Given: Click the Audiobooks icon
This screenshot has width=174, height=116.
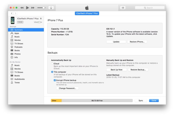Looking at the screenshot, I should pos(12,79).
